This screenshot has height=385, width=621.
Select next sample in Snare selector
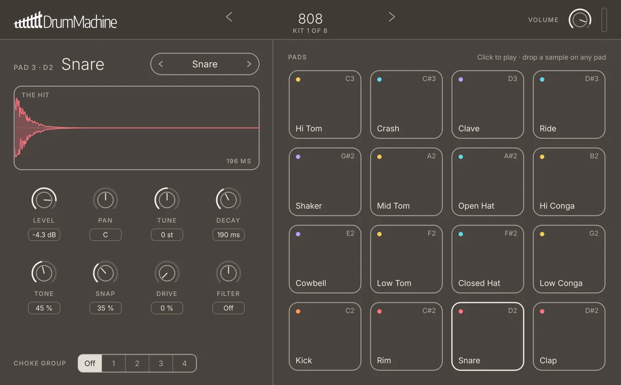249,64
